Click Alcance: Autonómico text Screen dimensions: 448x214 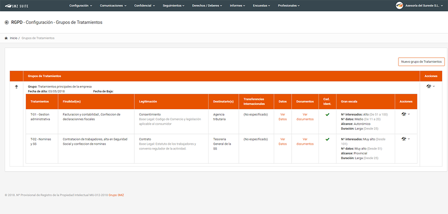356,124
